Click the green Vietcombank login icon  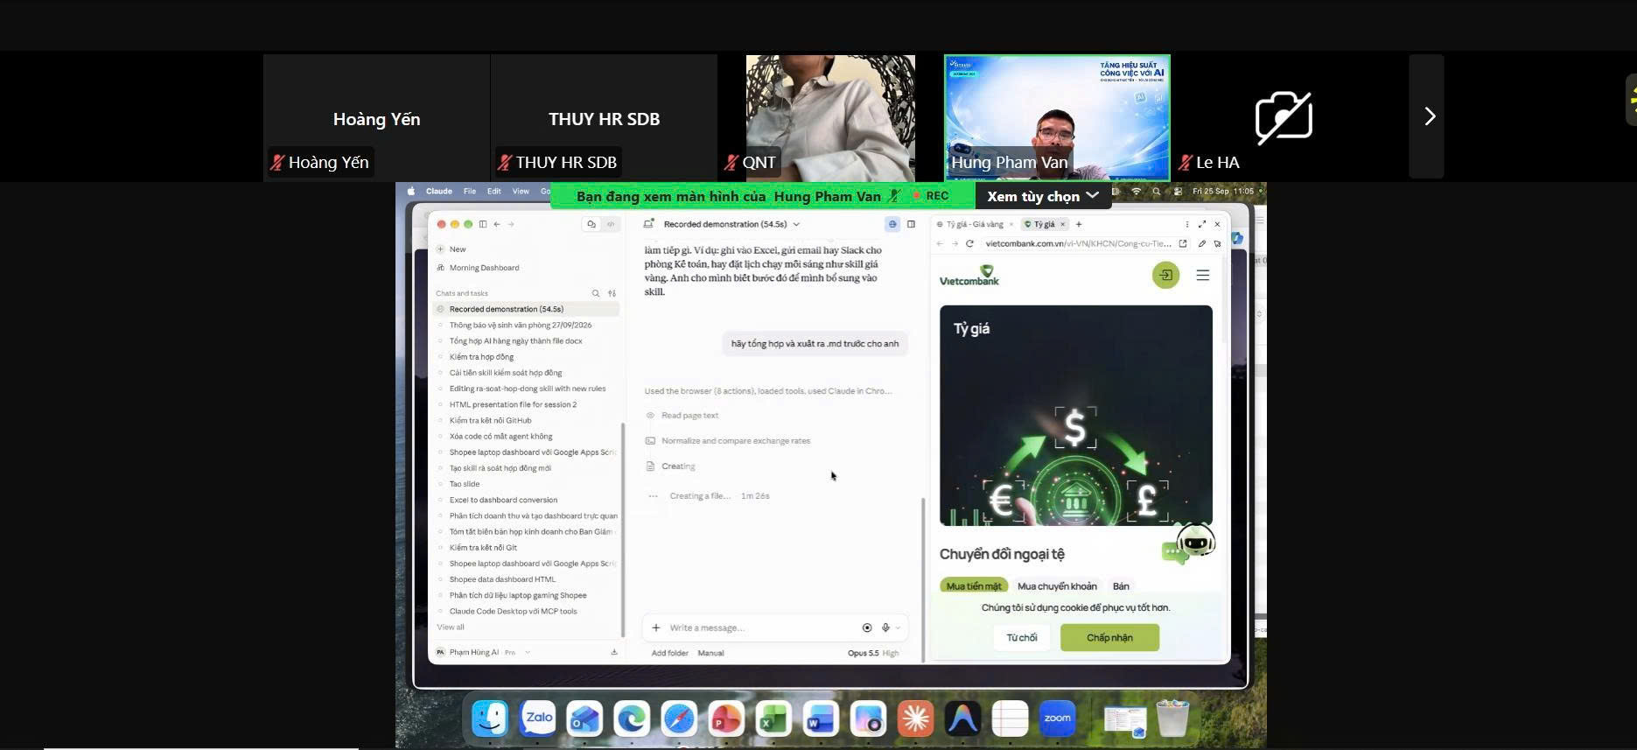[x=1165, y=275]
